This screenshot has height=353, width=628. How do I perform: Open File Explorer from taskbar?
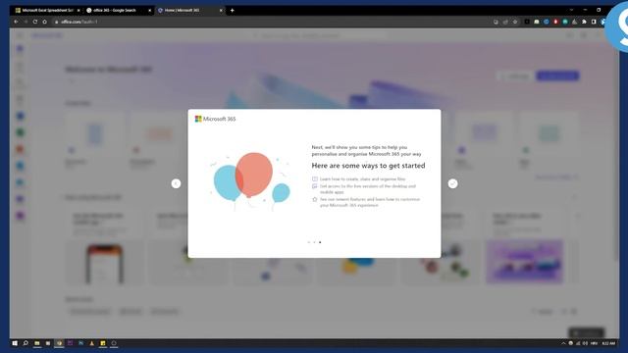point(37,343)
